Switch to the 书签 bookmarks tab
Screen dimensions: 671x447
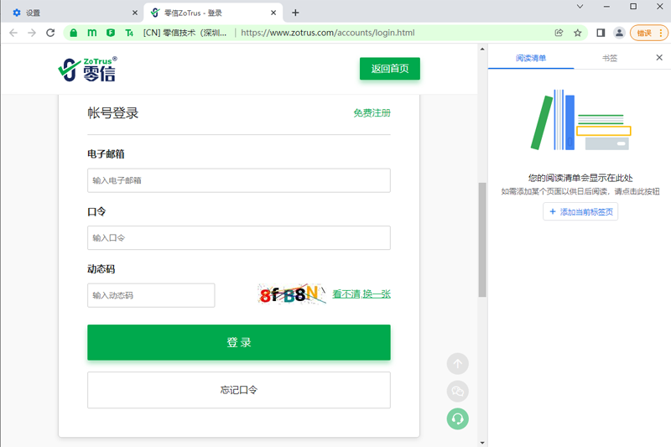coord(609,58)
